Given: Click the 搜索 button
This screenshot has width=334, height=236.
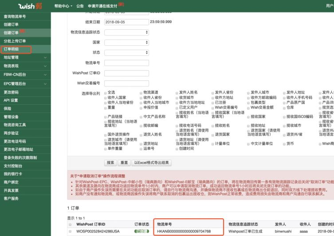Looking at the screenshot, I should pyautogui.click(x=110, y=163).
